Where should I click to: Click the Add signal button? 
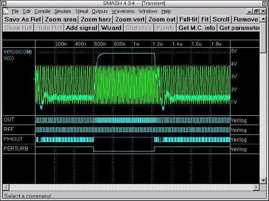81,28
